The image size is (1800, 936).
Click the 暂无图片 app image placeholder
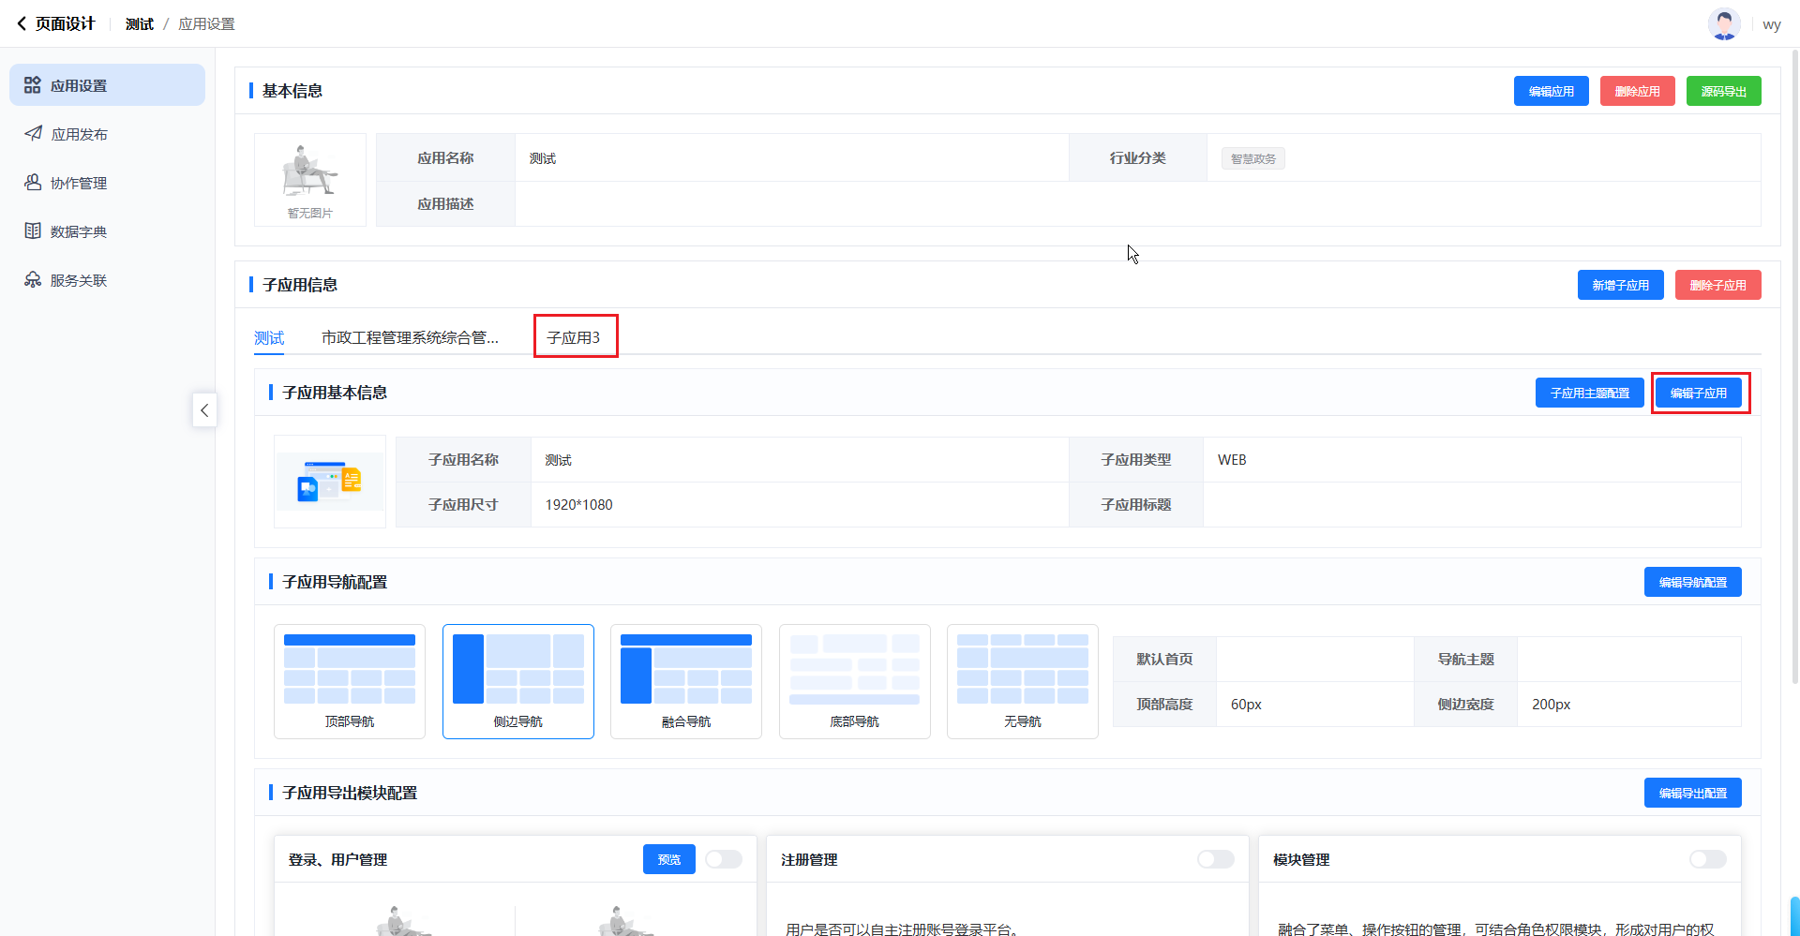(x=310, y=180)
